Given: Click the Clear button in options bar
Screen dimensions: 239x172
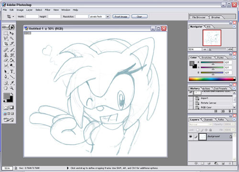Looking at the screenshot, I should click(x=140, y=16).
